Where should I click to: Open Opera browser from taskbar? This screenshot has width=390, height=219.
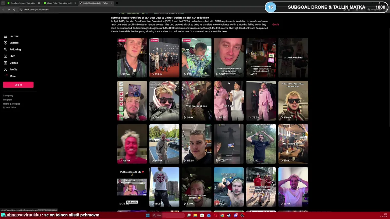pyautogui.click(x=215, y=215)
